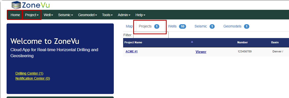Select the Denver basin cell
The image size is (289, 98).
click(x=278, y=52)
